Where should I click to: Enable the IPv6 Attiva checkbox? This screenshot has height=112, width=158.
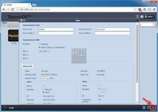click(x=99, y=86)
